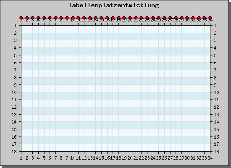The height and width of the screenshot is (168, 231).
Task: Click the left axis label 1
Action: (x=15, y=26)
